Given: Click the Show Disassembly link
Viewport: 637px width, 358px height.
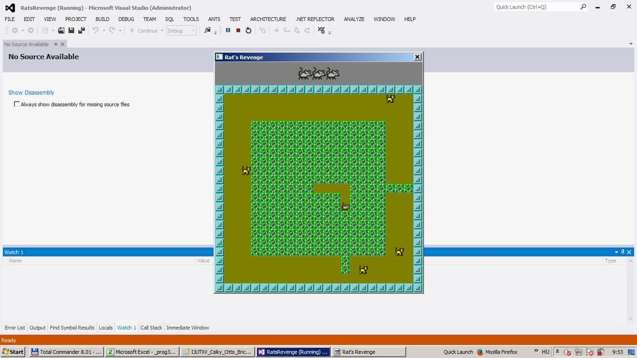Looking at the screenshot, I should coord(31,93).
